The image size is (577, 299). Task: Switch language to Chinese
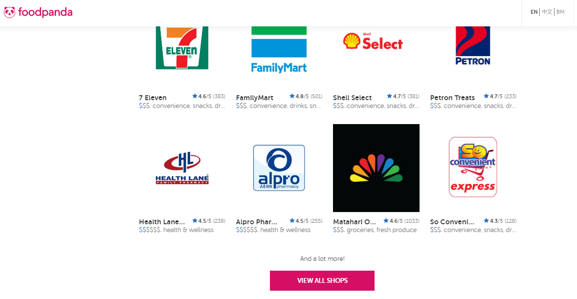click(547, 12)
